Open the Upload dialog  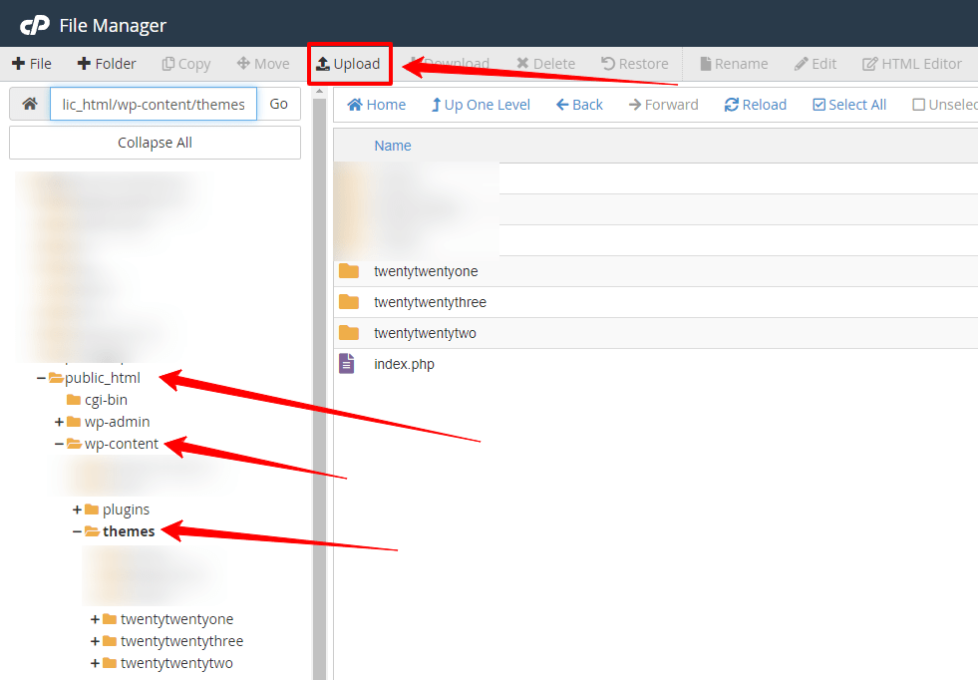[349, 64]
